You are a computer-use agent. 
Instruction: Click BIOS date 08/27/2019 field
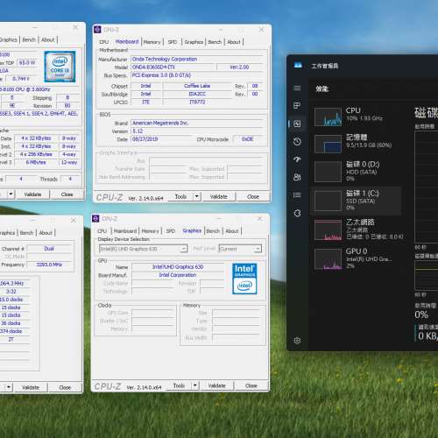click(x=160, y=139)
